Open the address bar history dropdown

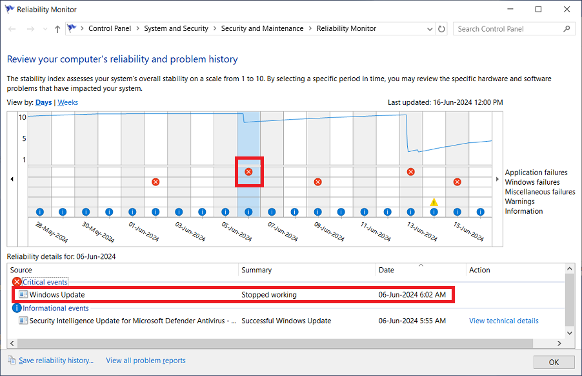[430, 29]
